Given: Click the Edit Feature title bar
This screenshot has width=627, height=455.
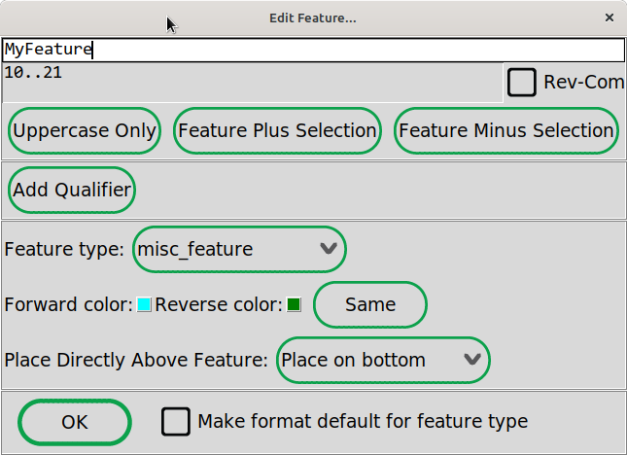Looking at the screenshot, I should click(313, 18).
